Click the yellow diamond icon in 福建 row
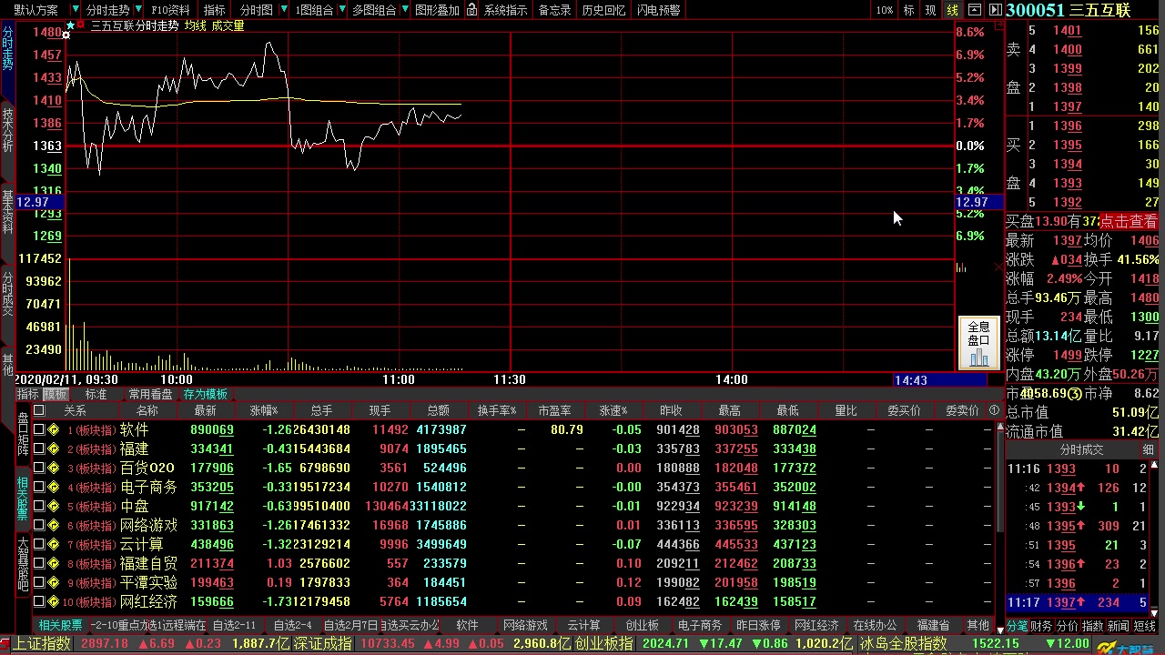 point(54,448)
